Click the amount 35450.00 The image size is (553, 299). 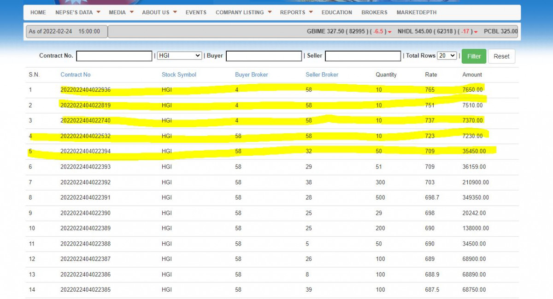(474, 151)
